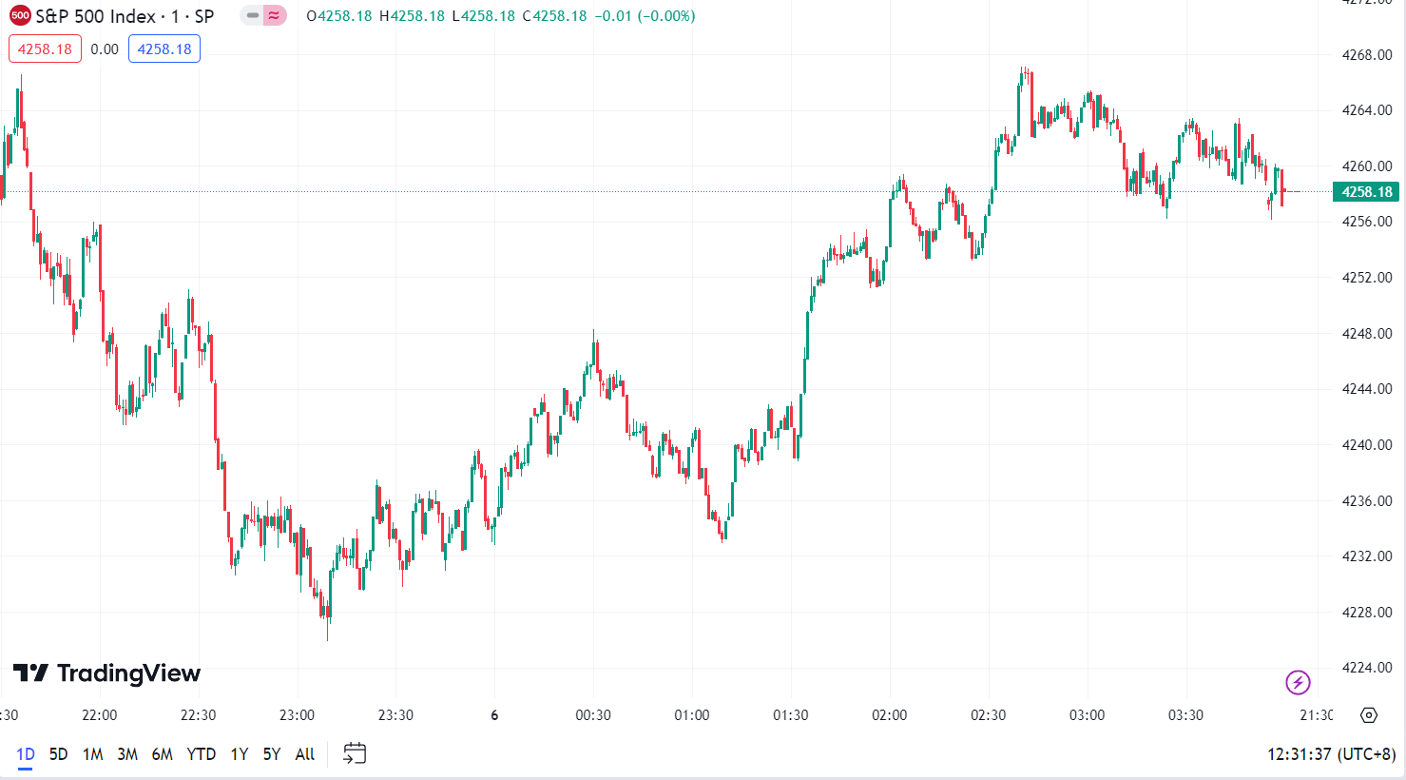The width and height of the screenshot is (1406, 780).
Task: Click the pink approximately-equal market status icon
Action: (275, 16)
